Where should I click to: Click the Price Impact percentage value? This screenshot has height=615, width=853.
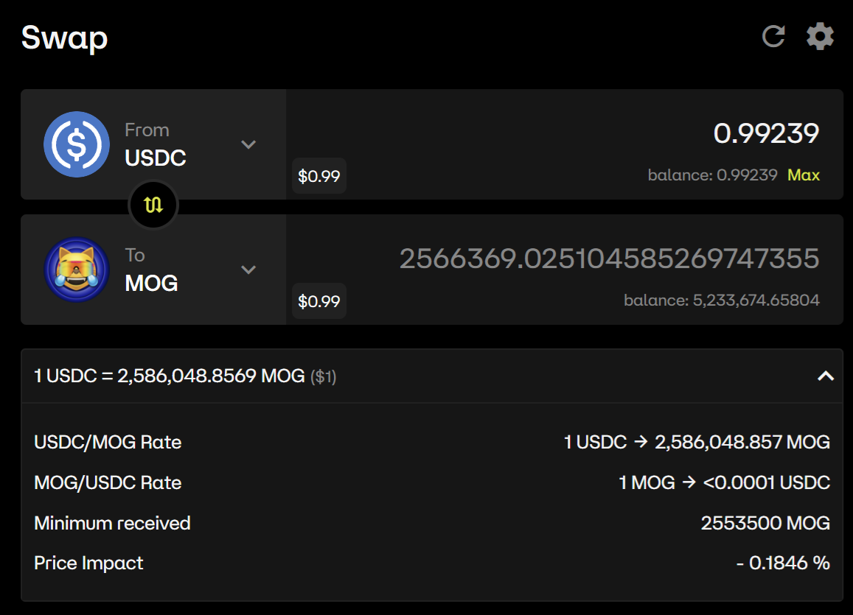point(783,563)
